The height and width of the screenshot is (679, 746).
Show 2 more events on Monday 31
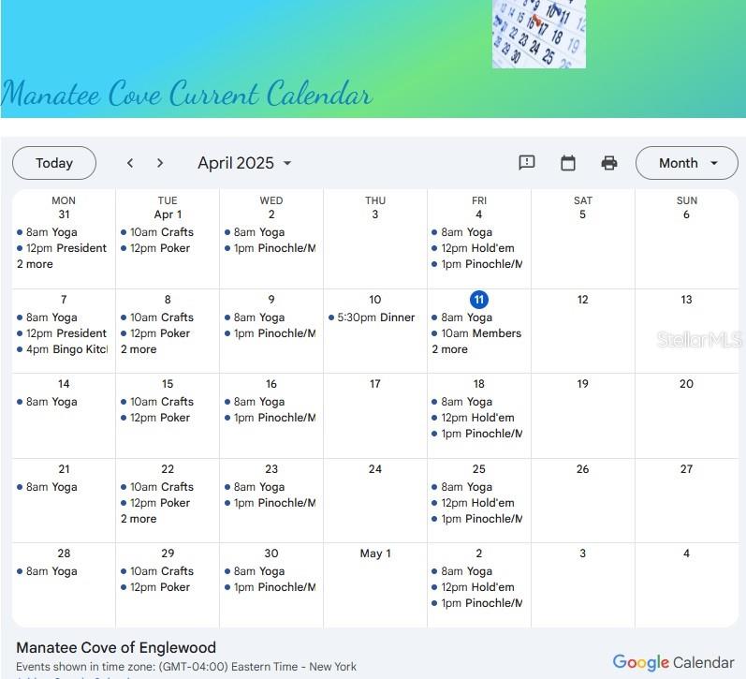[35, 264]
